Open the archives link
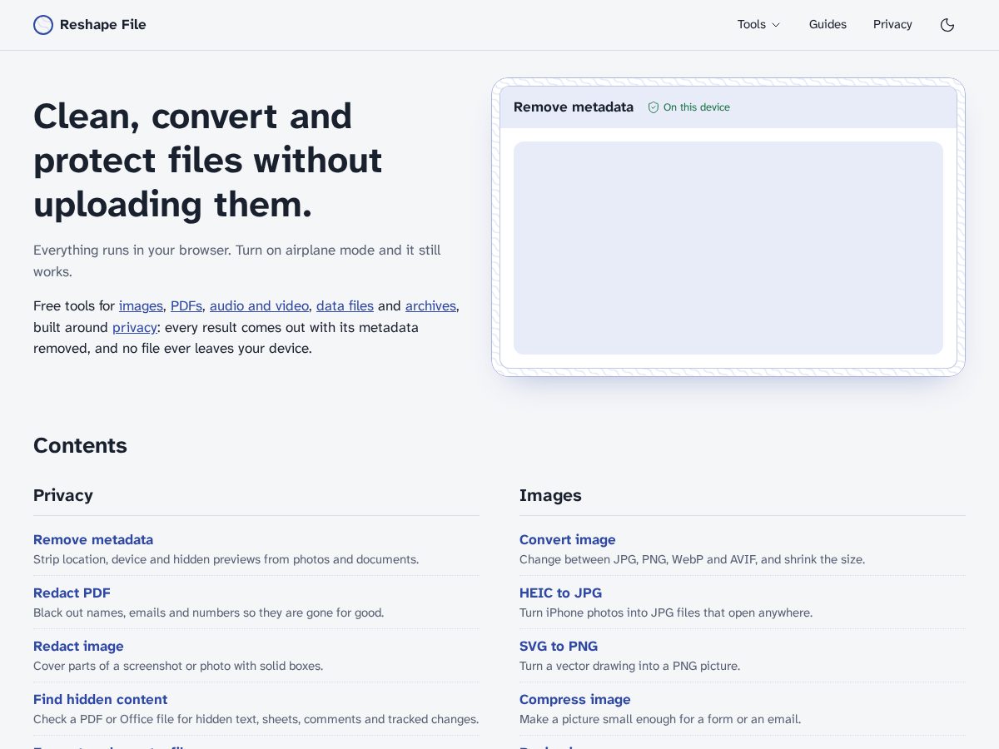Screen dimensions: 999x749 tap(430, 306)
